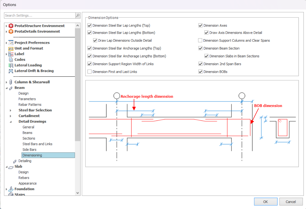This screenshot has height=209, width=306.
Task: Click the Codes document icon
Action: pos(11,59)
